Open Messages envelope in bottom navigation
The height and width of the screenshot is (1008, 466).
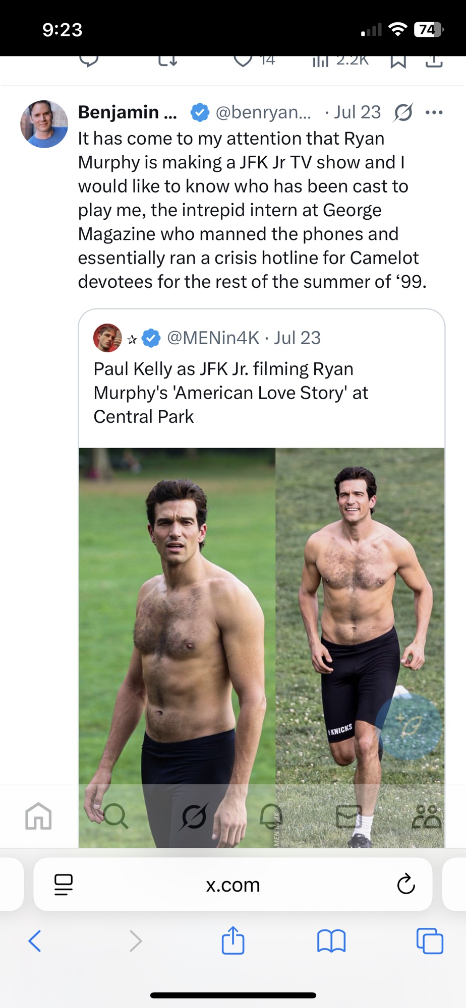(x=348, y=816)
